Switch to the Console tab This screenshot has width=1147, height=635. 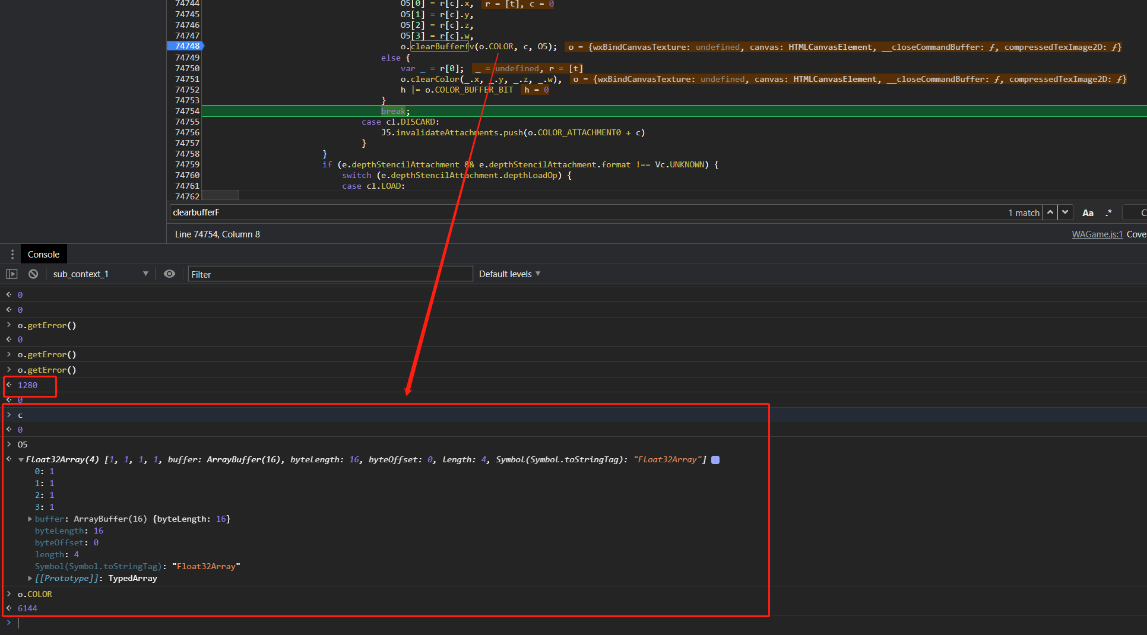tap(43, 253)
